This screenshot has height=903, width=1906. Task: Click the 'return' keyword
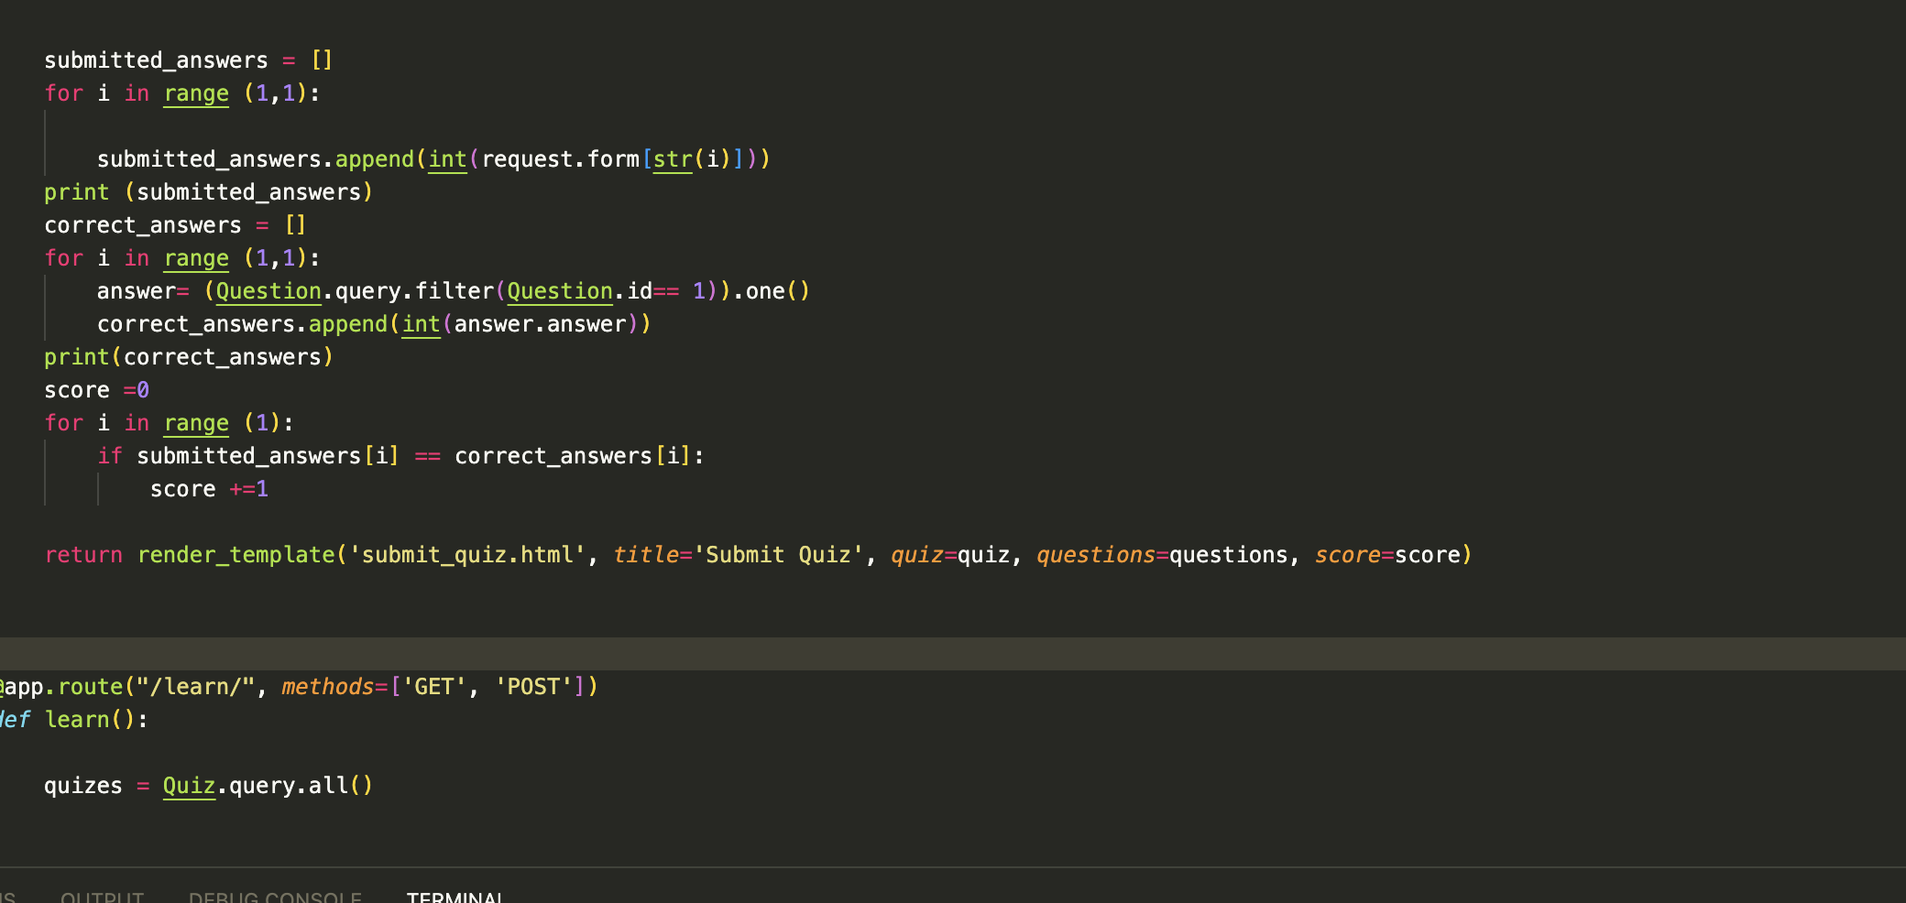coord(83,555)
